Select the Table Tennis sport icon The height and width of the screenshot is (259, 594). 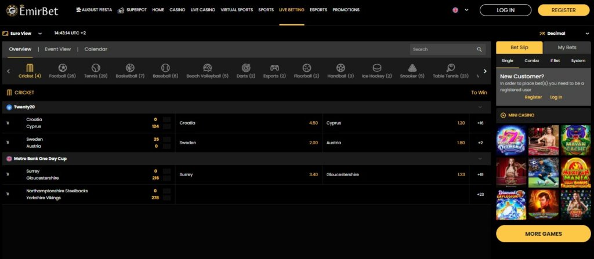(450, 68)
